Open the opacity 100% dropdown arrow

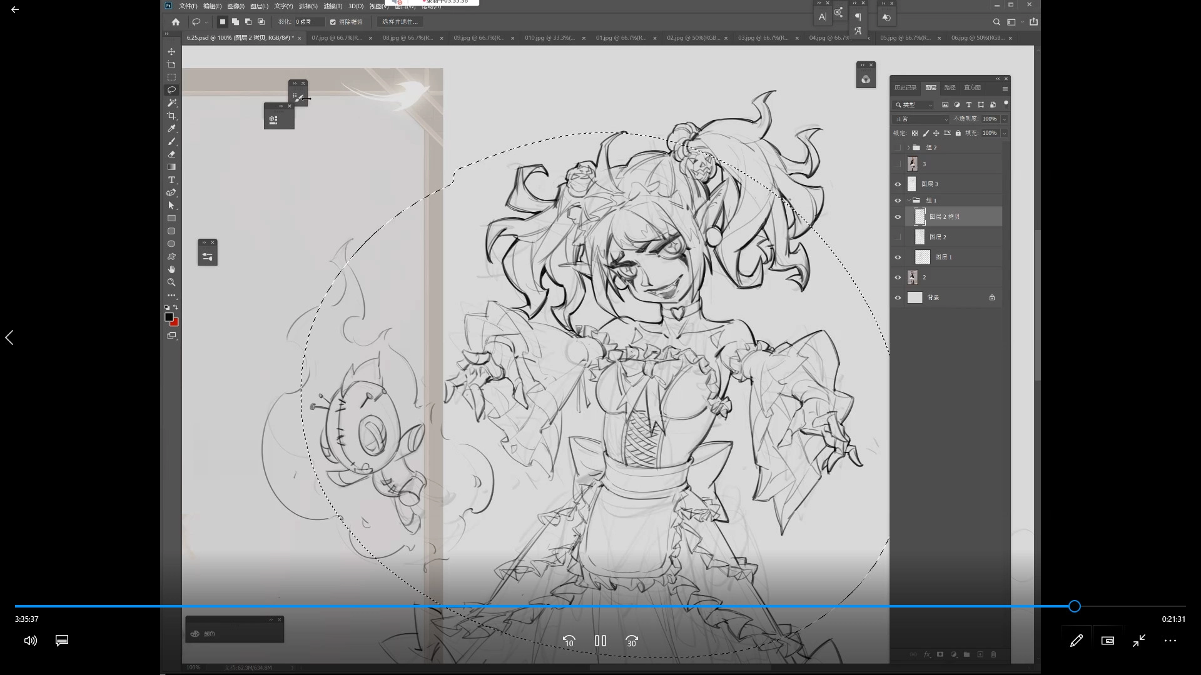click(x=1004, y=119)
